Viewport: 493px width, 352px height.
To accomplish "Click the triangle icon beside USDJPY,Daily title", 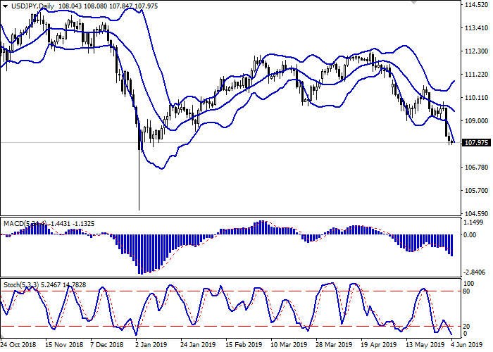I will pos(5,6).
